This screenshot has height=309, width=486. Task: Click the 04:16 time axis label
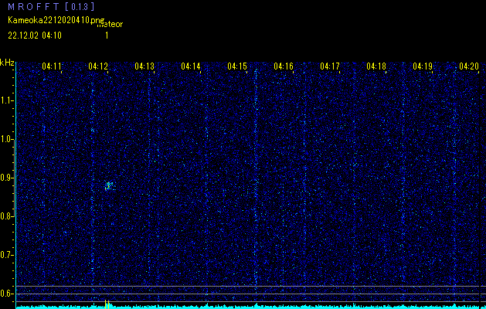284,66
